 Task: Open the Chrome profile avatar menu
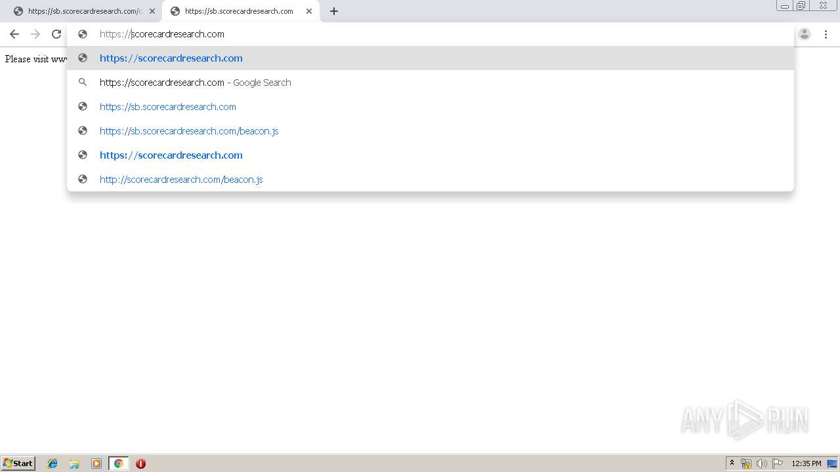pyautogui.click(x=805, y=34)
